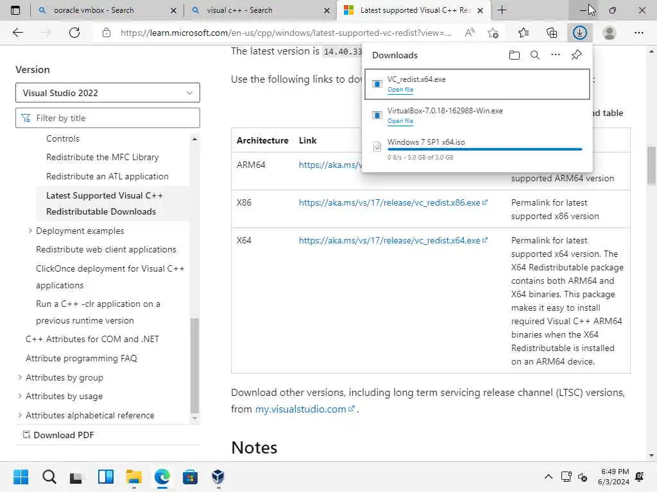Open Controls in the table of contents
Screen dimensions: 657x492
[63, 138]
